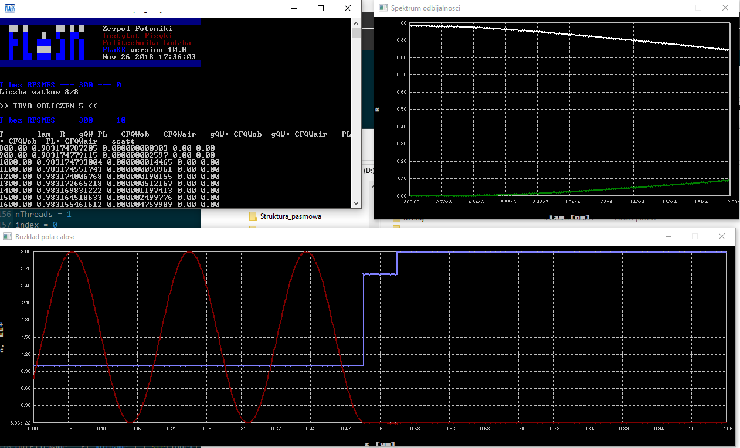Click the FLaSK icon in console title bar

pos(10,8)
